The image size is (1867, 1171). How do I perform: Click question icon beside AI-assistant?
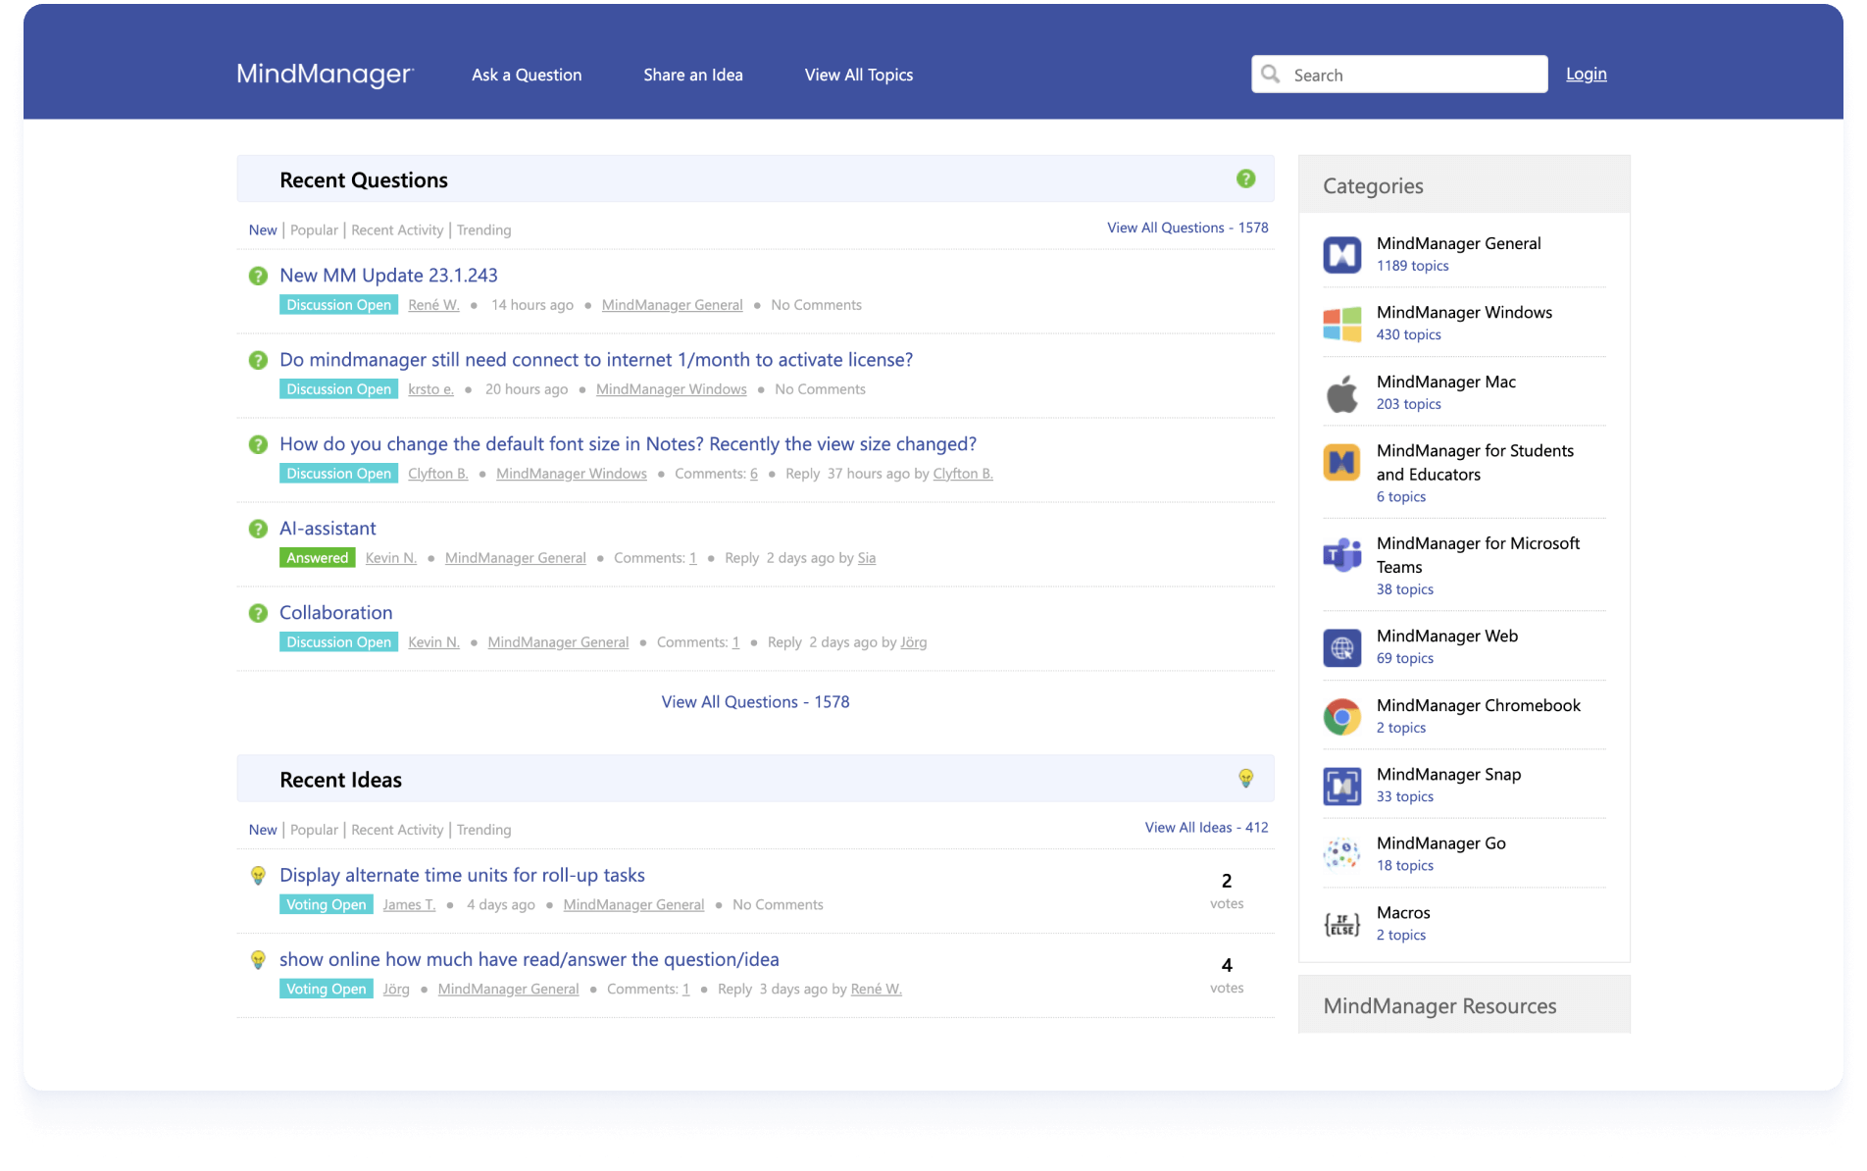click(x=258, y=529)
